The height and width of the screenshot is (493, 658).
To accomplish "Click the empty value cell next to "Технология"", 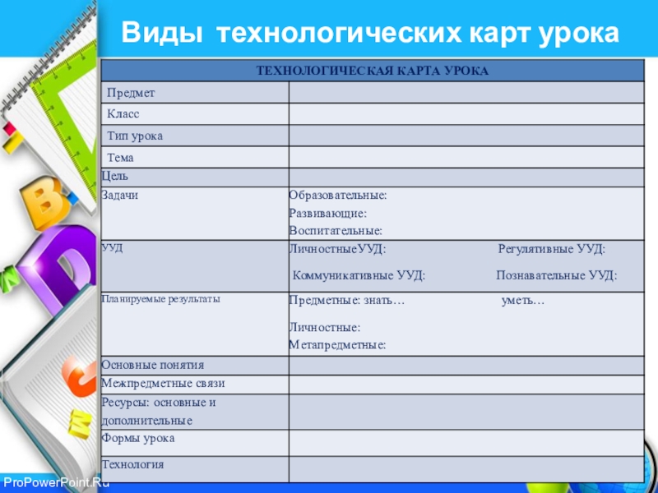I will tap(466, 469).
